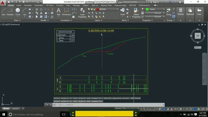Open the Dimension tool

[x=66, y=12]
